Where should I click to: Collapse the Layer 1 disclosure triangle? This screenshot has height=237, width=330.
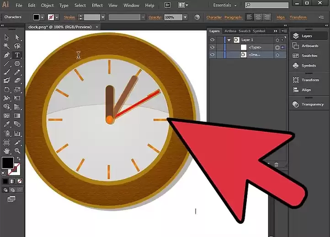(229, 40)
